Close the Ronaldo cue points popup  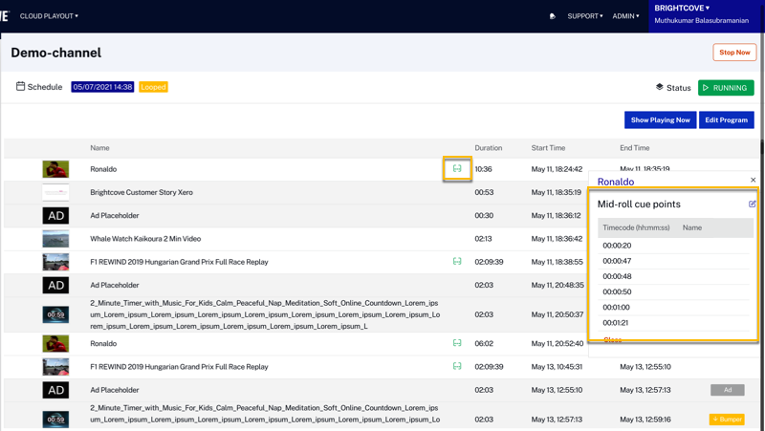coord(753,180)
